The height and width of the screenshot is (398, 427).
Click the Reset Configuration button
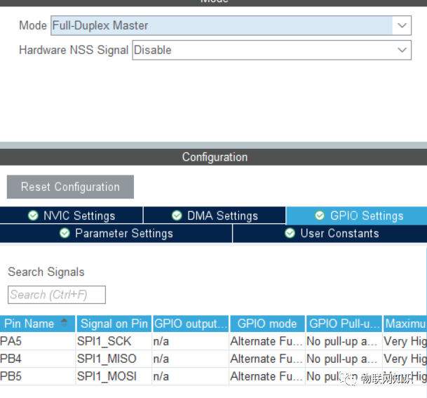point(70,187)
